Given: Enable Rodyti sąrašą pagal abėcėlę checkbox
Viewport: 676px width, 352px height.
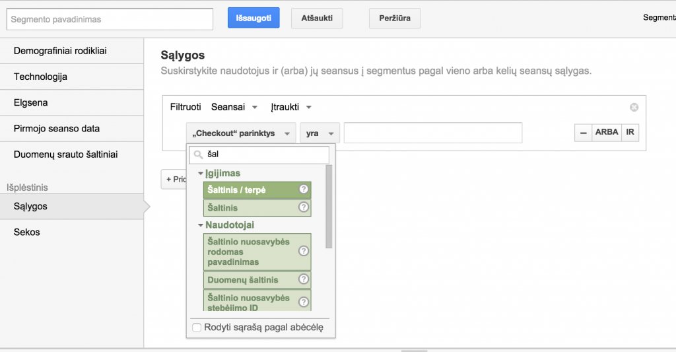Looking at the screenshot, I should pyautogui.click(x=197, y=328).
